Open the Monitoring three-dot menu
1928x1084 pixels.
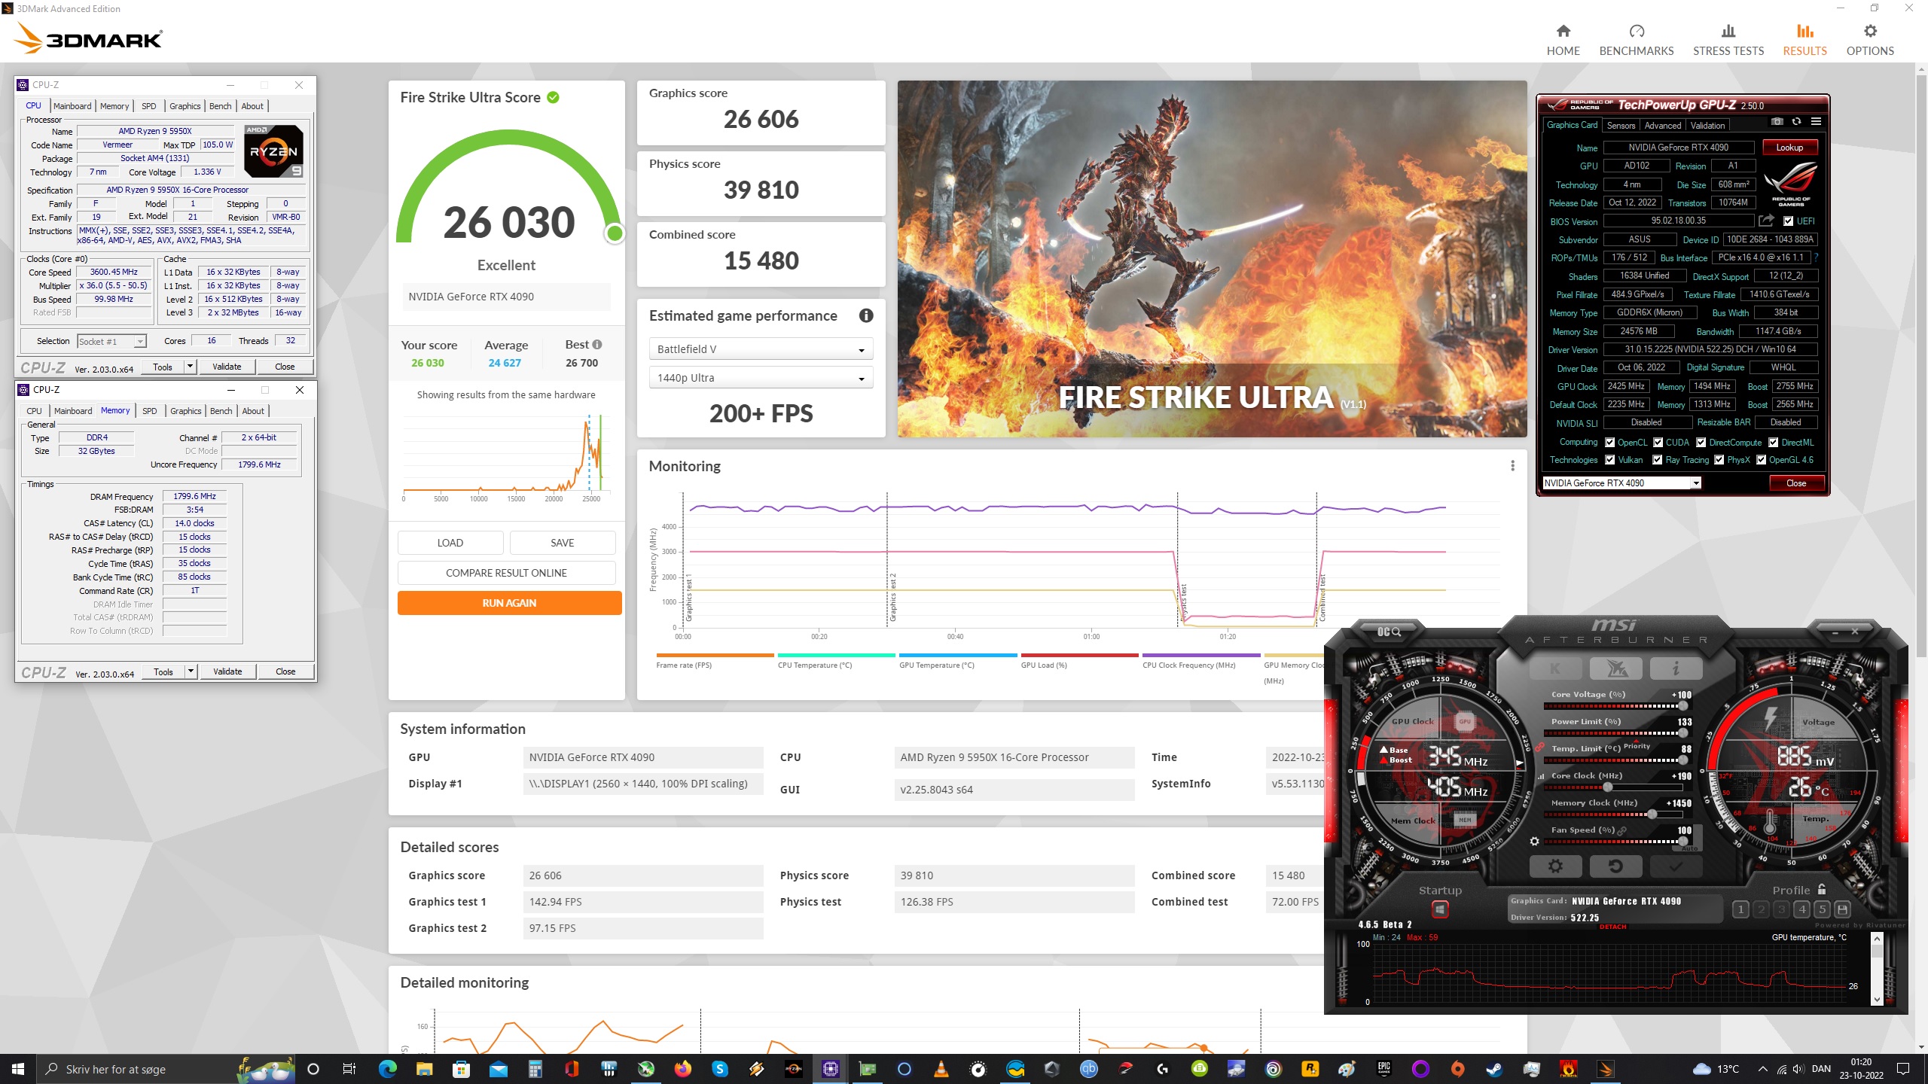pyautogui.click(x=1512, y=465)
